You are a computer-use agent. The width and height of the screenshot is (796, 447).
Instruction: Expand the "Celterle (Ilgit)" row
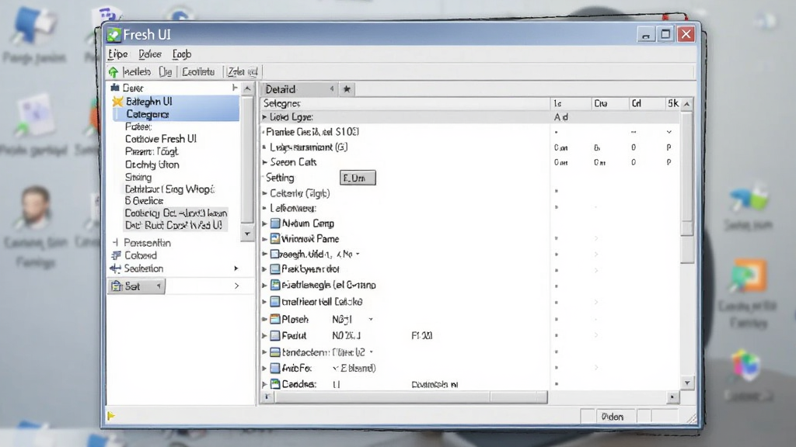pos(264,193)
